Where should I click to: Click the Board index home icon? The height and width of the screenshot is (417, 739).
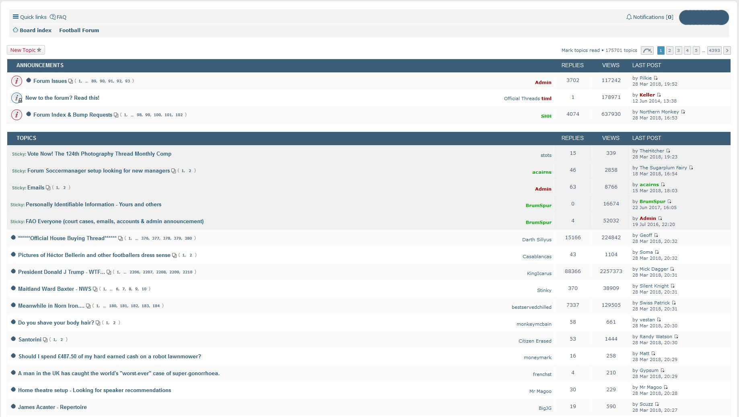pyautogui.click(x=15, y=30)
